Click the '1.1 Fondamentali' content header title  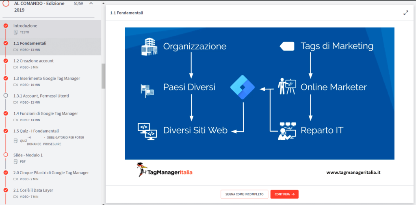coord(127,13)
